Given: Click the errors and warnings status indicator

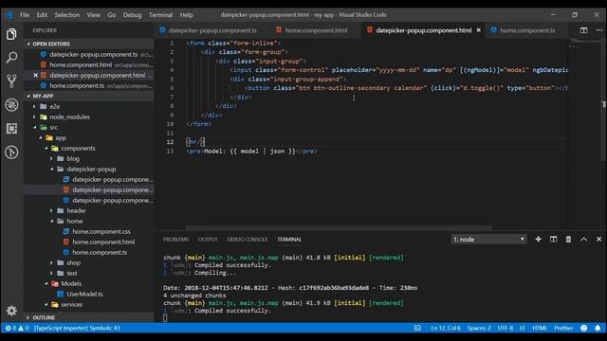Looking at the screenshot, I should [x=17, y=328].
